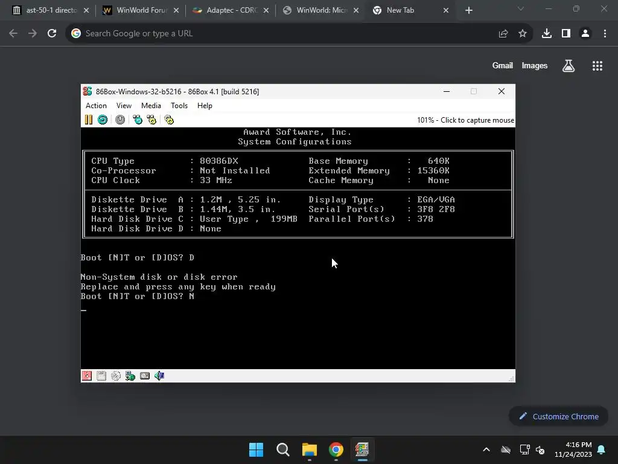Screen dimensions: 618x464
Task: Open the View menu in 86Box
Action: (124, 106)
